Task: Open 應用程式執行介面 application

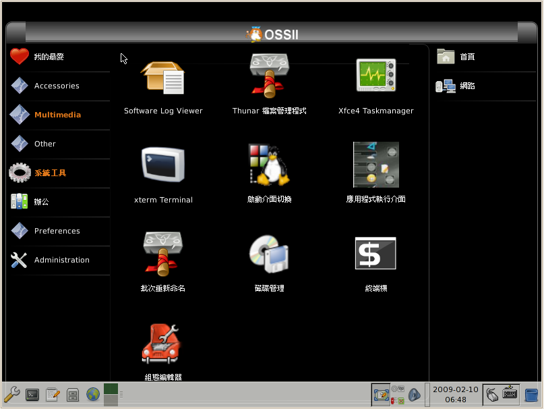Action: 375,165
